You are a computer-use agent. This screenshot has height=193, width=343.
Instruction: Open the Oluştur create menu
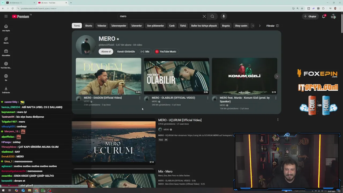pyautogui.click(x=310, y=16)
